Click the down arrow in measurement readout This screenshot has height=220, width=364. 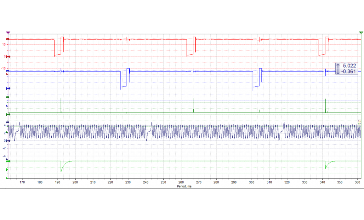338,71
